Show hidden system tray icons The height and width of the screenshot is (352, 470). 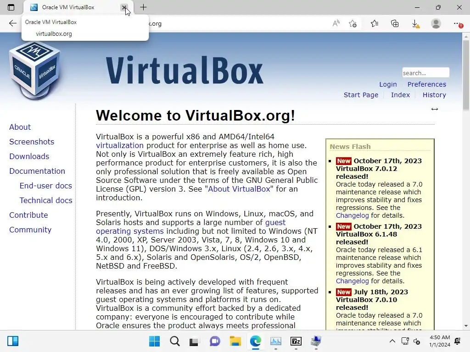point(392,341)
